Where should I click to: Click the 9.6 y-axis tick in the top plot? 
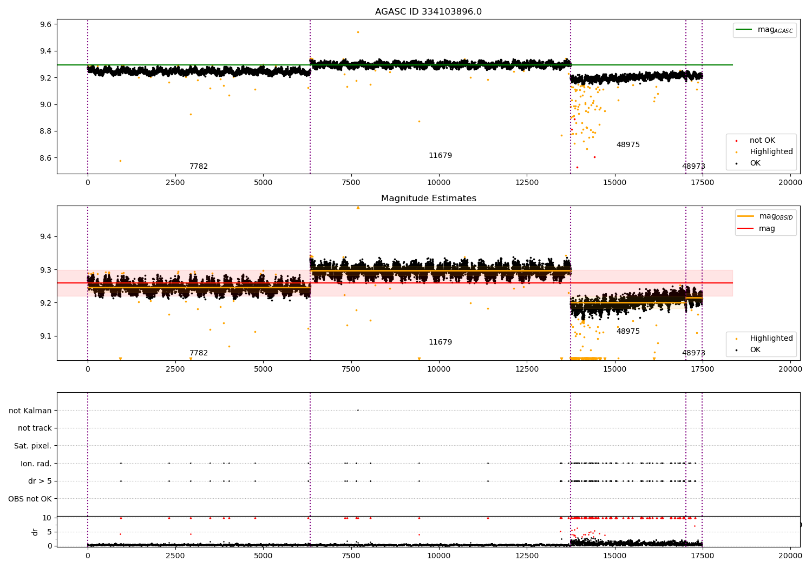point(45,24)
